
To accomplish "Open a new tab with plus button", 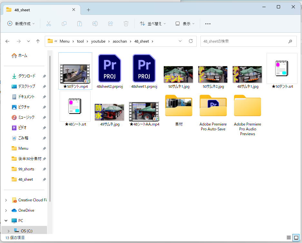I will pyautogui.click(x=88, y=10).
